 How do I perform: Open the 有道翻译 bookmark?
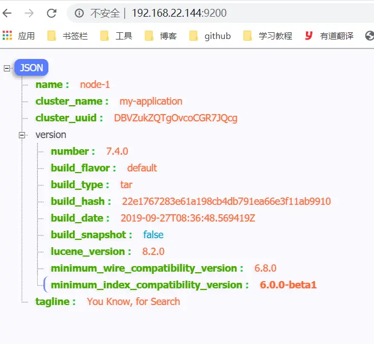tap(329, 36)
